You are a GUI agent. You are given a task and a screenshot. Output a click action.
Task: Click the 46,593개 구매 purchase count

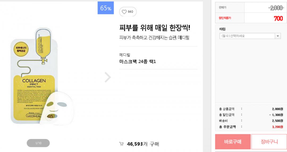[x=143, y=144]
